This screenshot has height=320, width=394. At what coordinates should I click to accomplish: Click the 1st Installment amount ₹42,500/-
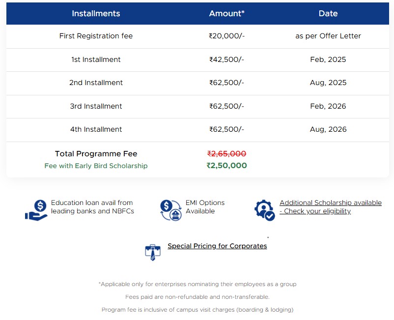tap(226, 59)
